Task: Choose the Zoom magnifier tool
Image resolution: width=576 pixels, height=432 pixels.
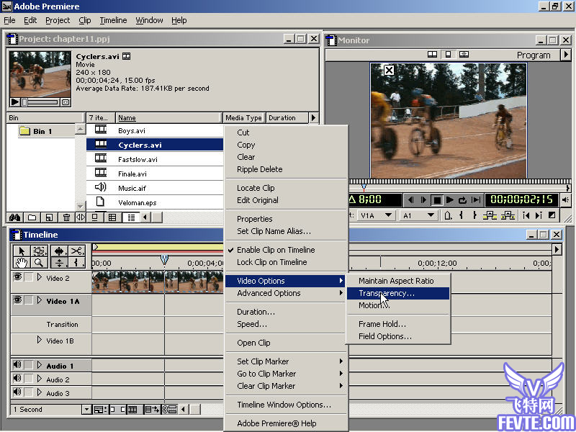Action: [x=39, y=264]
